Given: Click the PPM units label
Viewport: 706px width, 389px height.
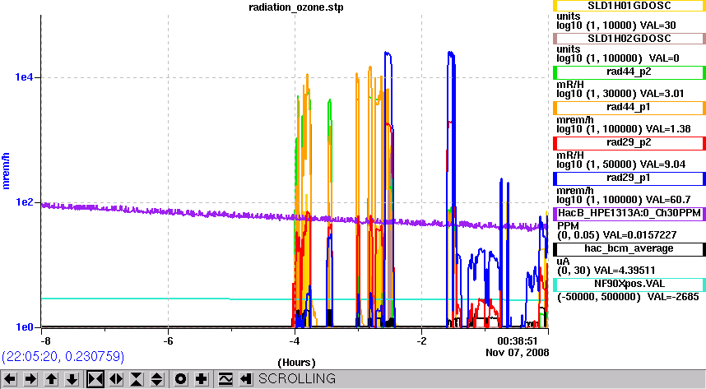Looking at the screenshot, I should (x=567, y=225).
